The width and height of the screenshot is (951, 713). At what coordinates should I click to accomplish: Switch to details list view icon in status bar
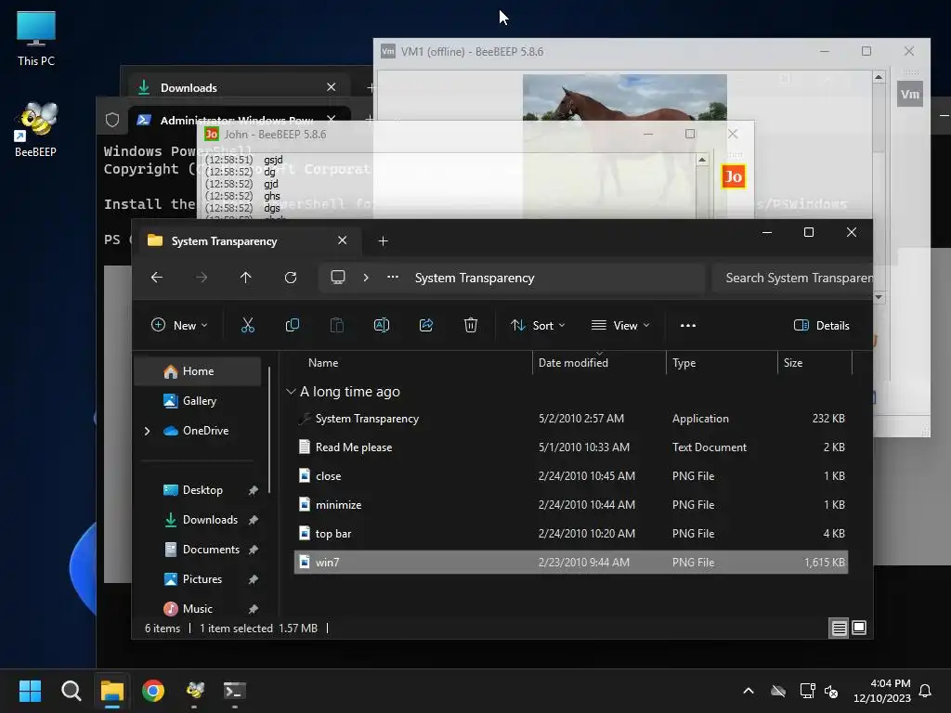point(839,629)
